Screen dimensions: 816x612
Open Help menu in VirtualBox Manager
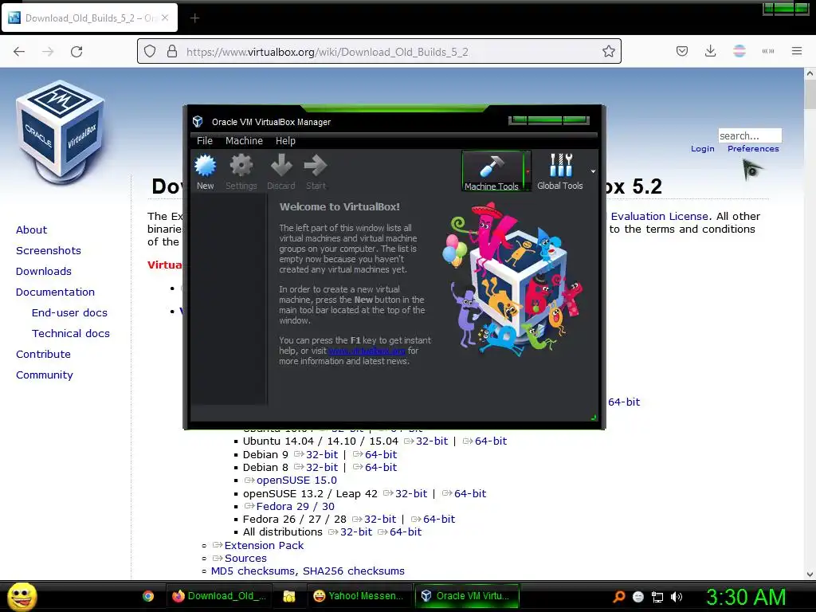[285, 140]
